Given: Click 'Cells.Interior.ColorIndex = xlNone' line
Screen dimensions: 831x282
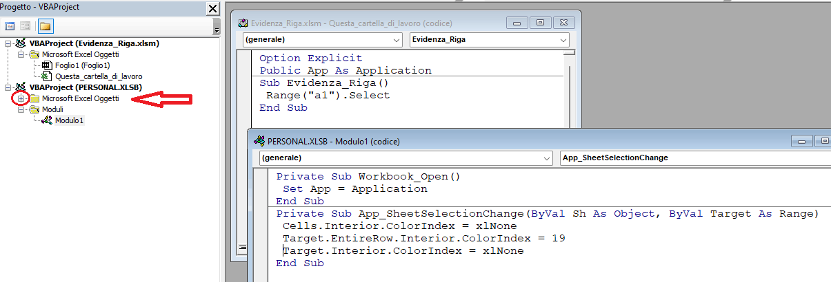Looking at the screenshot, I should (x=399, y=226).
